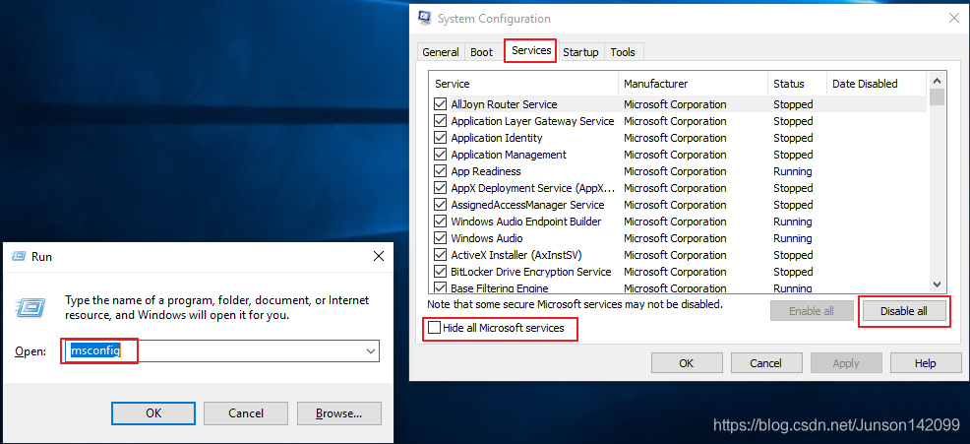The width and height of the screenshot is (970, 444).
Task: Expand the Open combo box dropdown arrow
Action: (x=371, y=351)
